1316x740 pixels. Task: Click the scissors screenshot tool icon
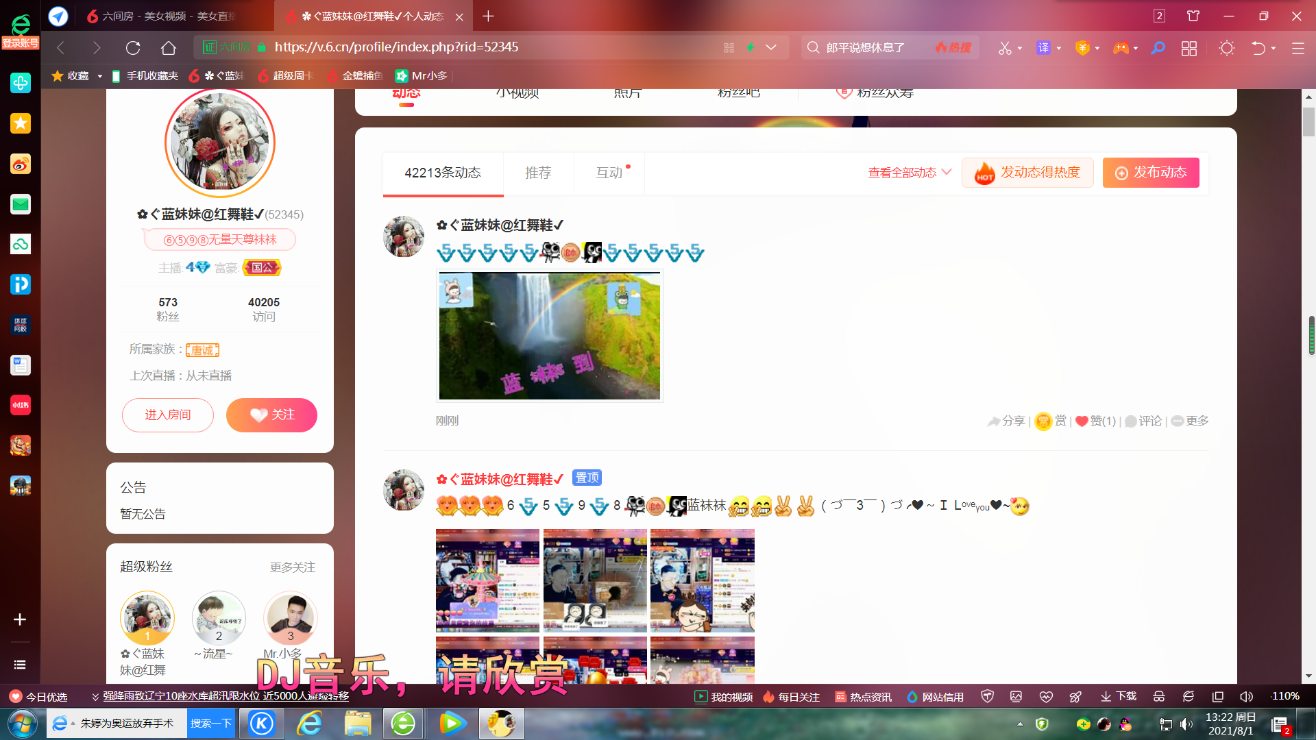point(1005,48)
